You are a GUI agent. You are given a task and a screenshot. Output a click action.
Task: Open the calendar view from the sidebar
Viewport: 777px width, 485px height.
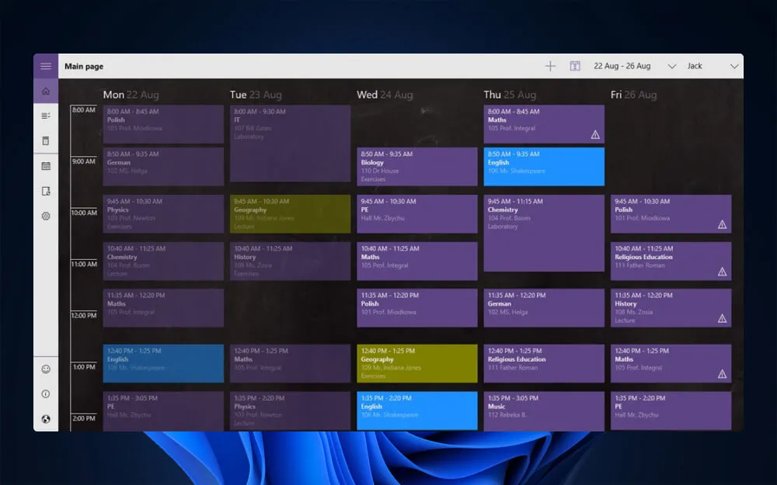click(46, 165)
